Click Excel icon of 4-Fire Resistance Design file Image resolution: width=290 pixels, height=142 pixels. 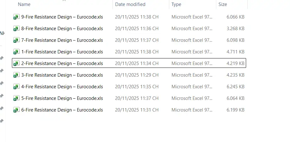tap(17, 87)
